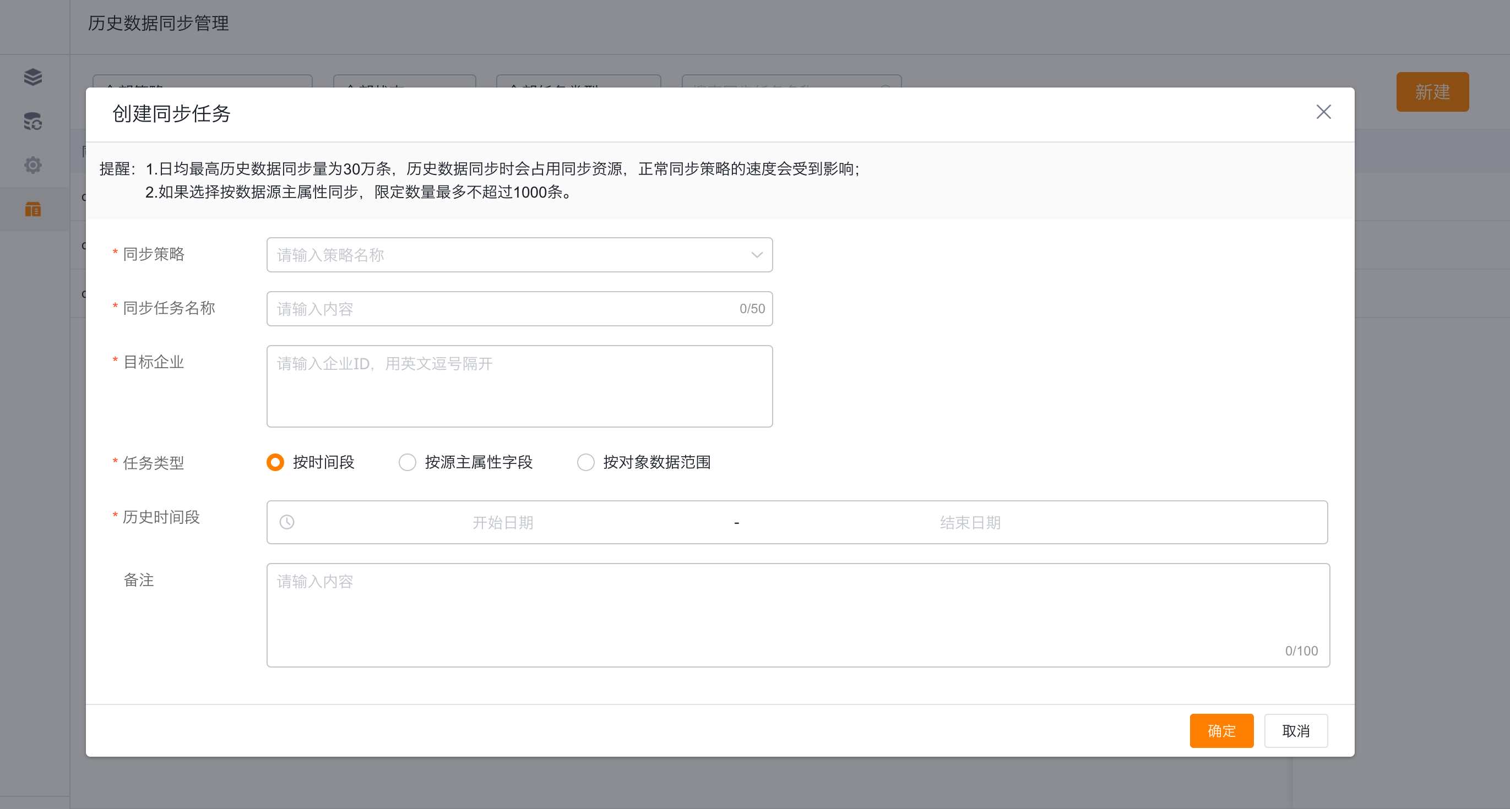Open the gear settings sidebar icon
This screenshot has height=809, width=1510.
[x=33, y=165]
